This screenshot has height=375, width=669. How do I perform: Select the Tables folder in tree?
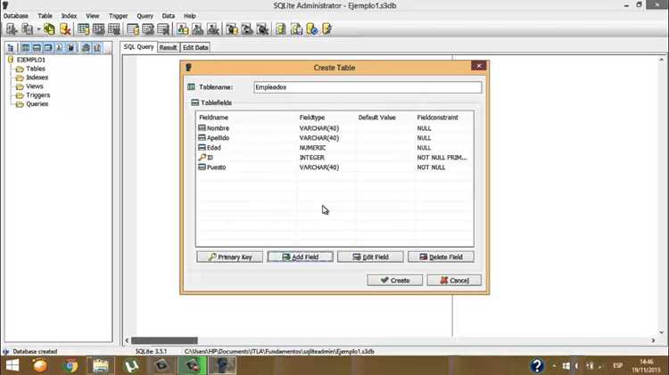pyautogui.click(x=36, y=69)
